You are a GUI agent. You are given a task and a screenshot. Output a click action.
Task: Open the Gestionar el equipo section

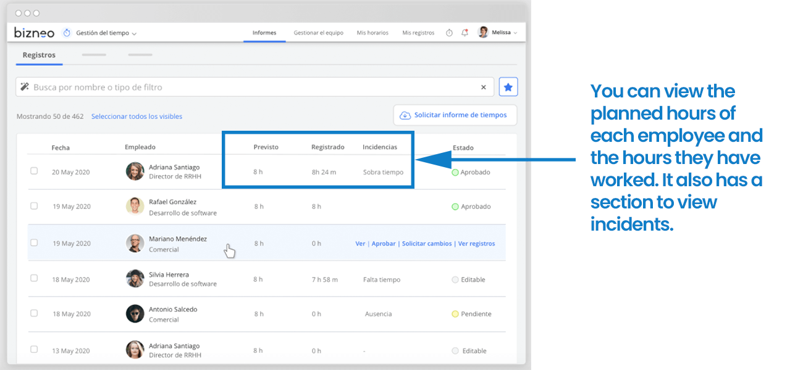click(x=318, y=32)
